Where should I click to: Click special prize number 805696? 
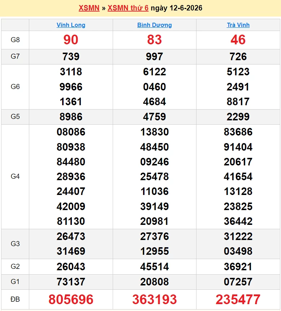point(71,299)
